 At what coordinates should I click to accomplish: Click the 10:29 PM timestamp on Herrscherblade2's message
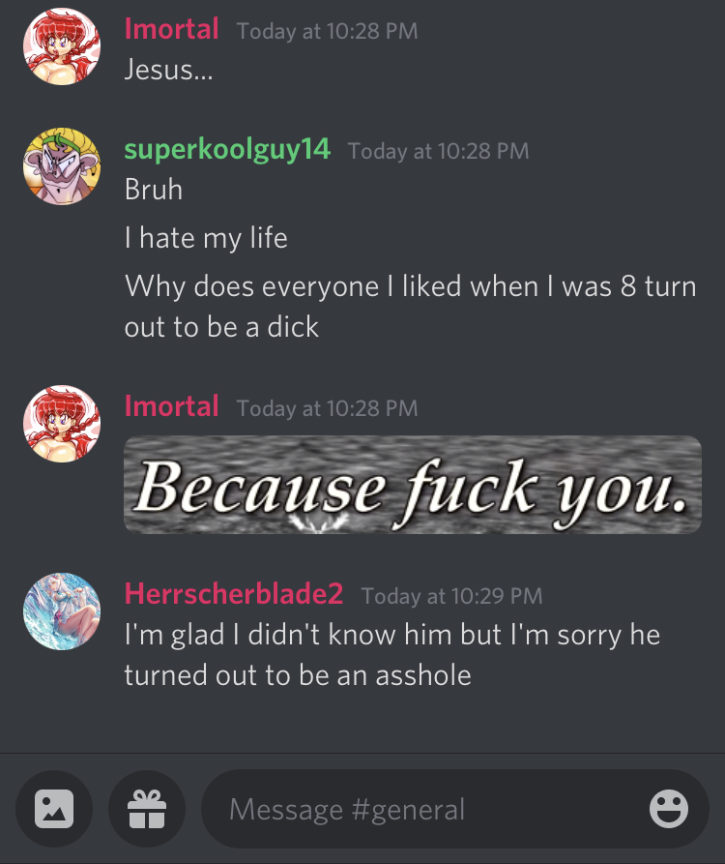452,596
